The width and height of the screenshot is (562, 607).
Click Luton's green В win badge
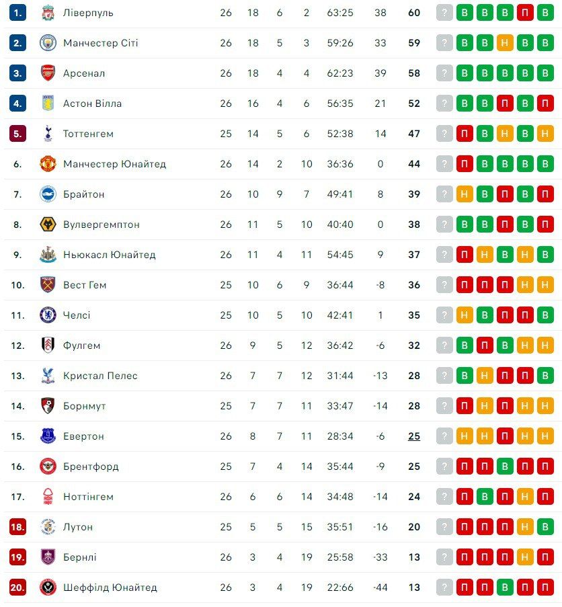[545, 527]
